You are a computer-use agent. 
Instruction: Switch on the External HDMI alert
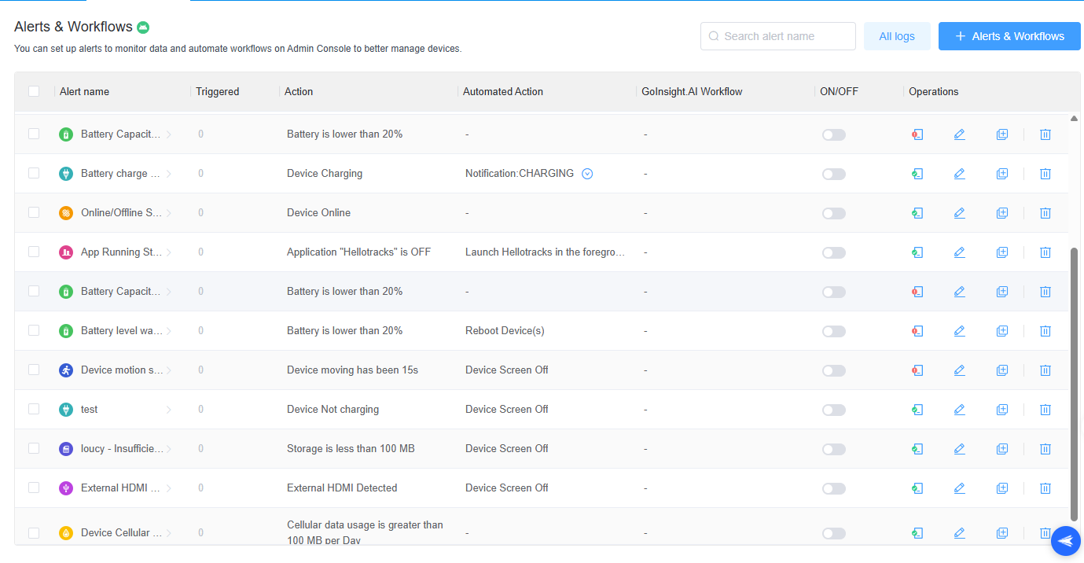[833, 488]
